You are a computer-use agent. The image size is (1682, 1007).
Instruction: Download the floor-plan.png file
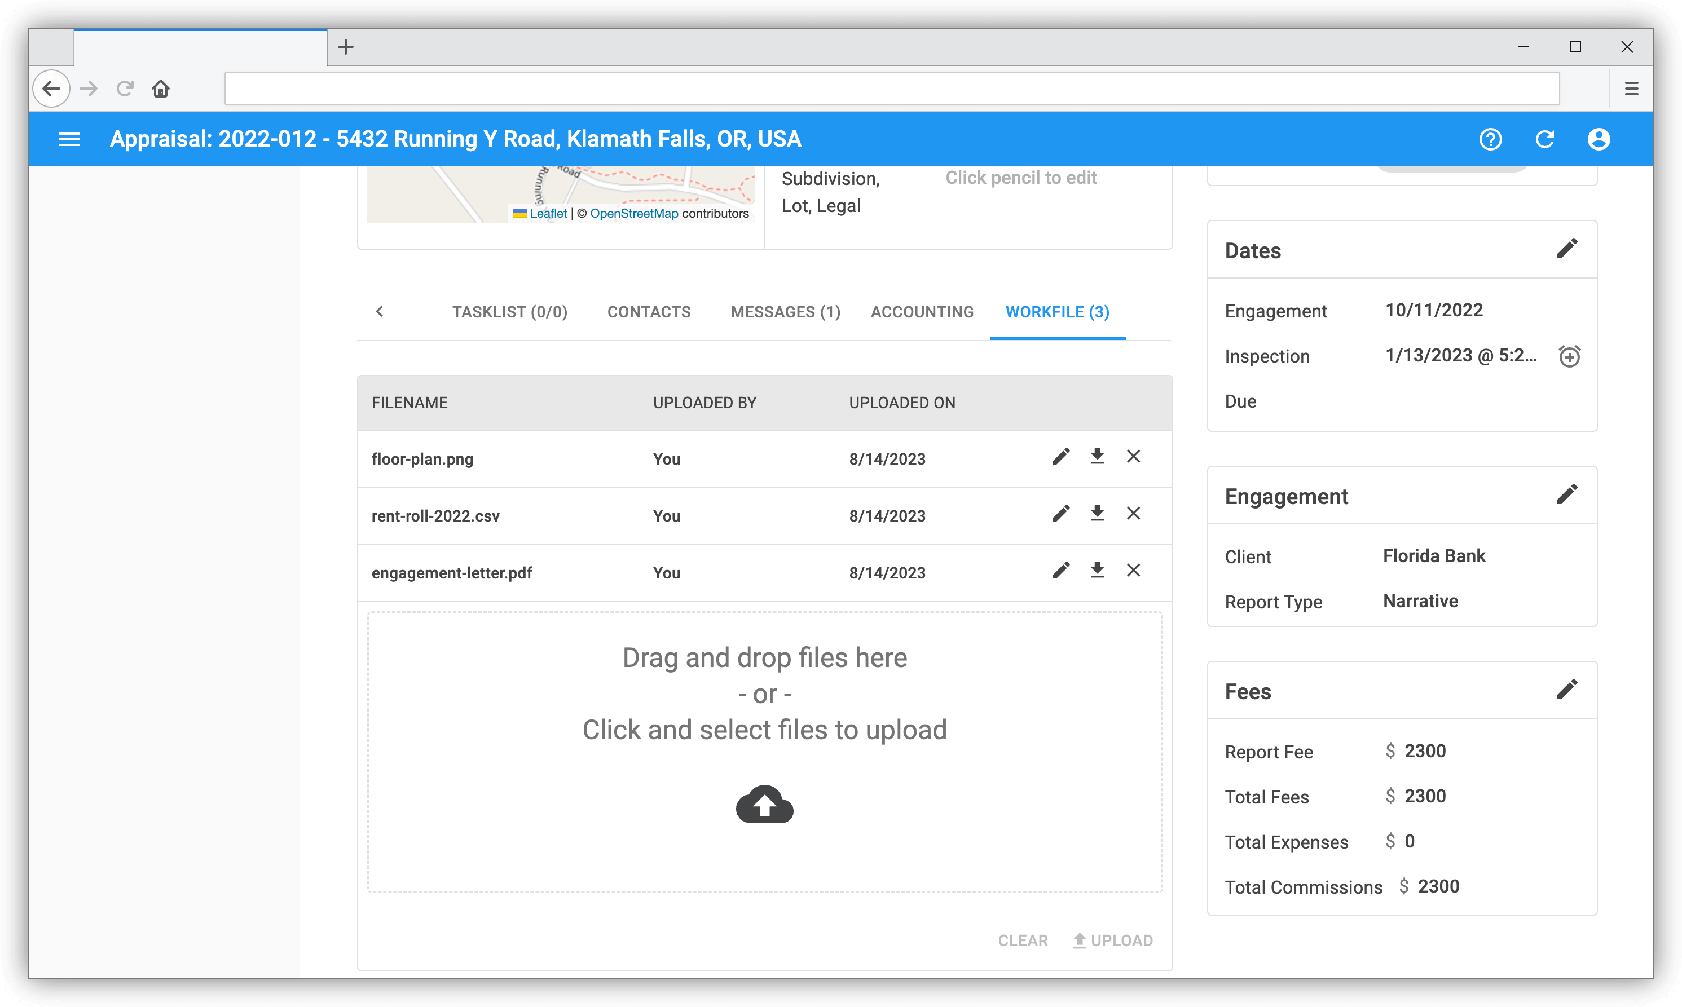[x=1097, y=457]
